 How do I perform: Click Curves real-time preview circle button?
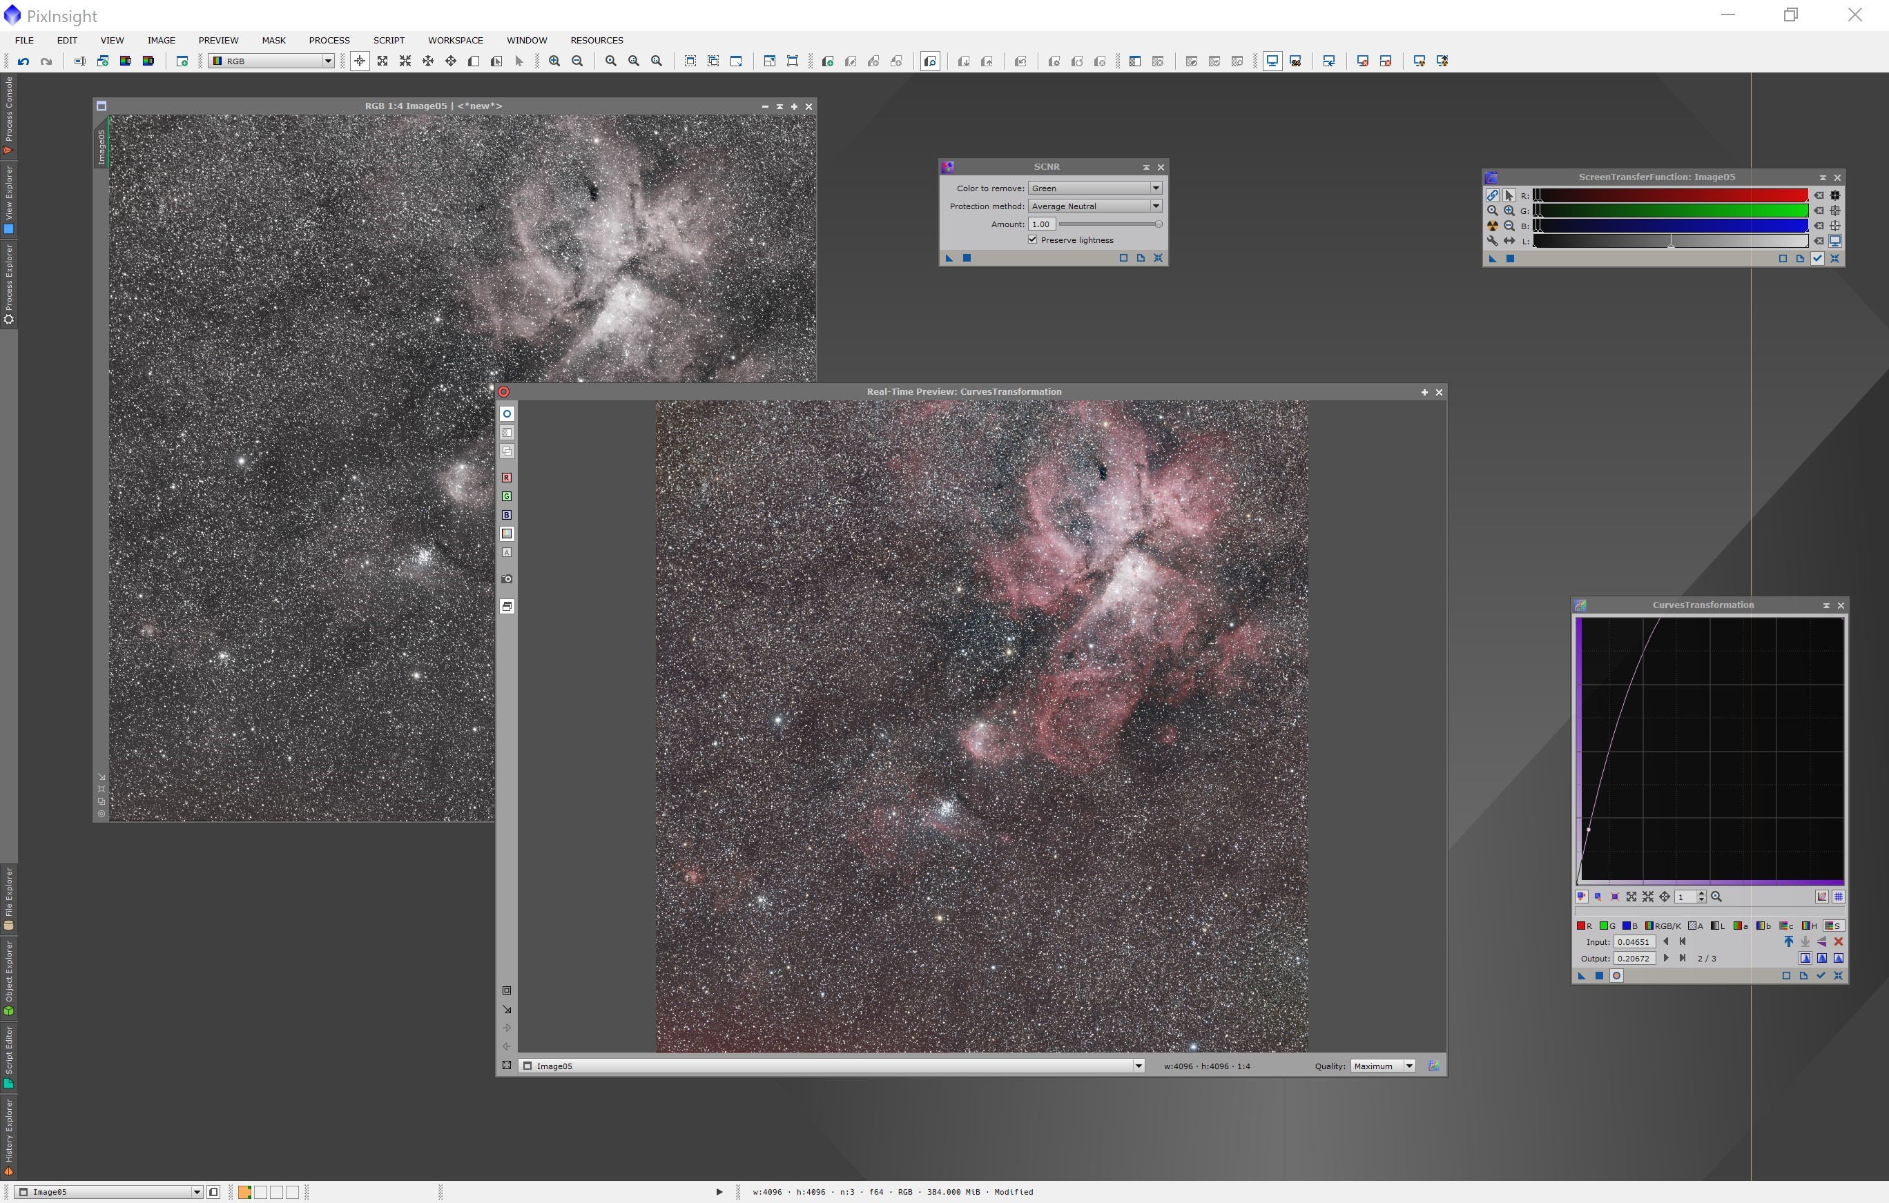coord(1617,977)
